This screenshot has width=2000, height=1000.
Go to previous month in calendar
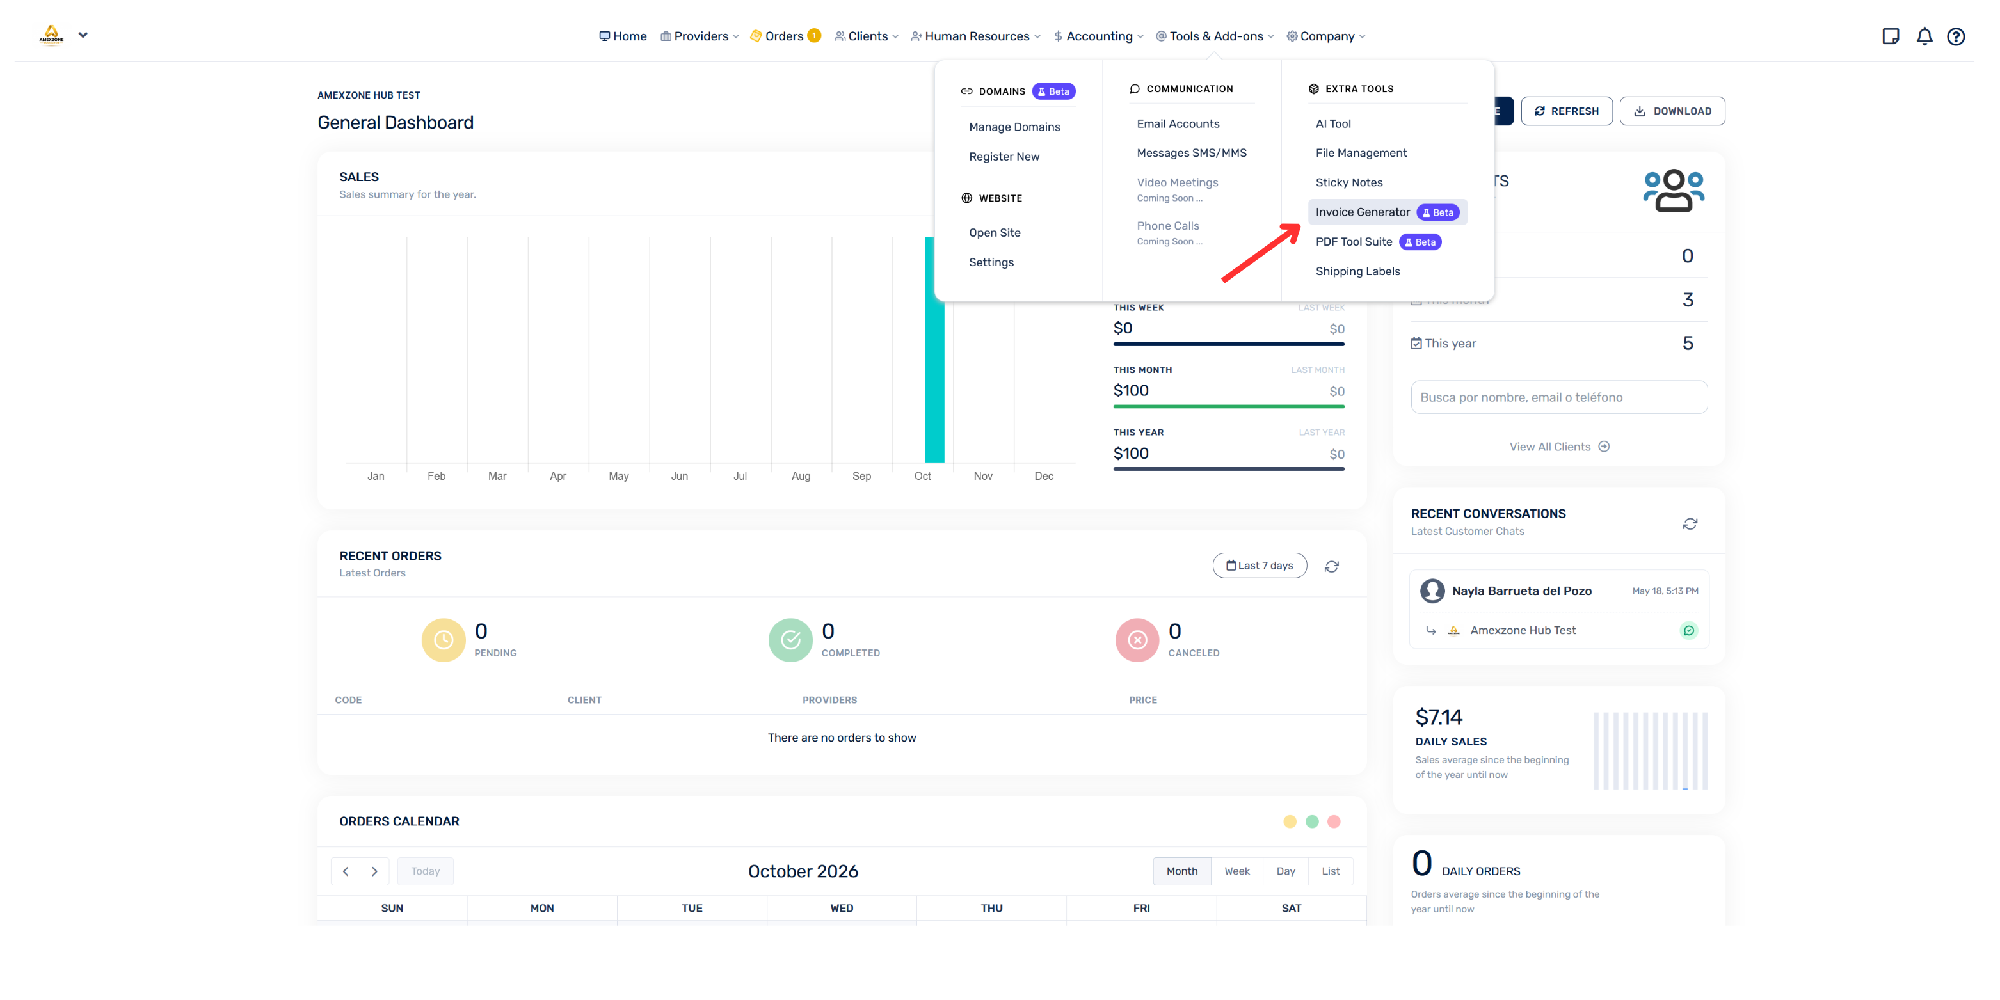point(346,871)
